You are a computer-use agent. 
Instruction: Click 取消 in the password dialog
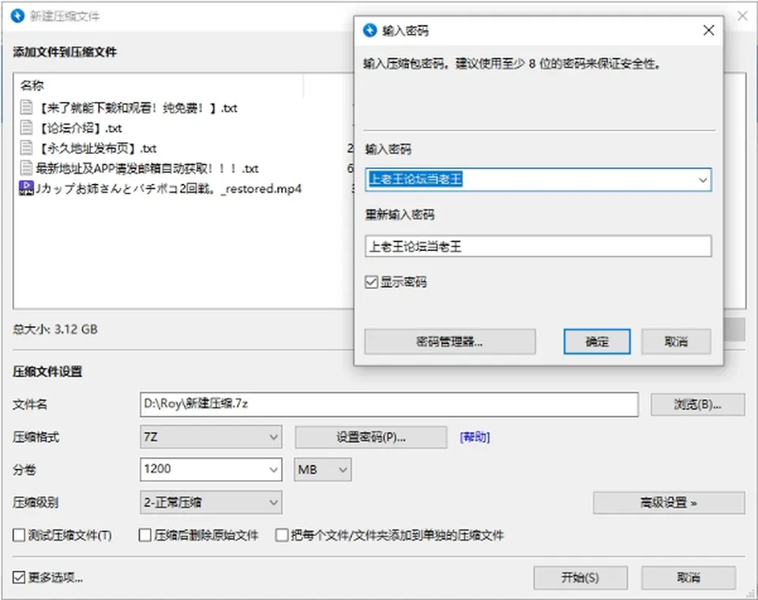[676, 342]
